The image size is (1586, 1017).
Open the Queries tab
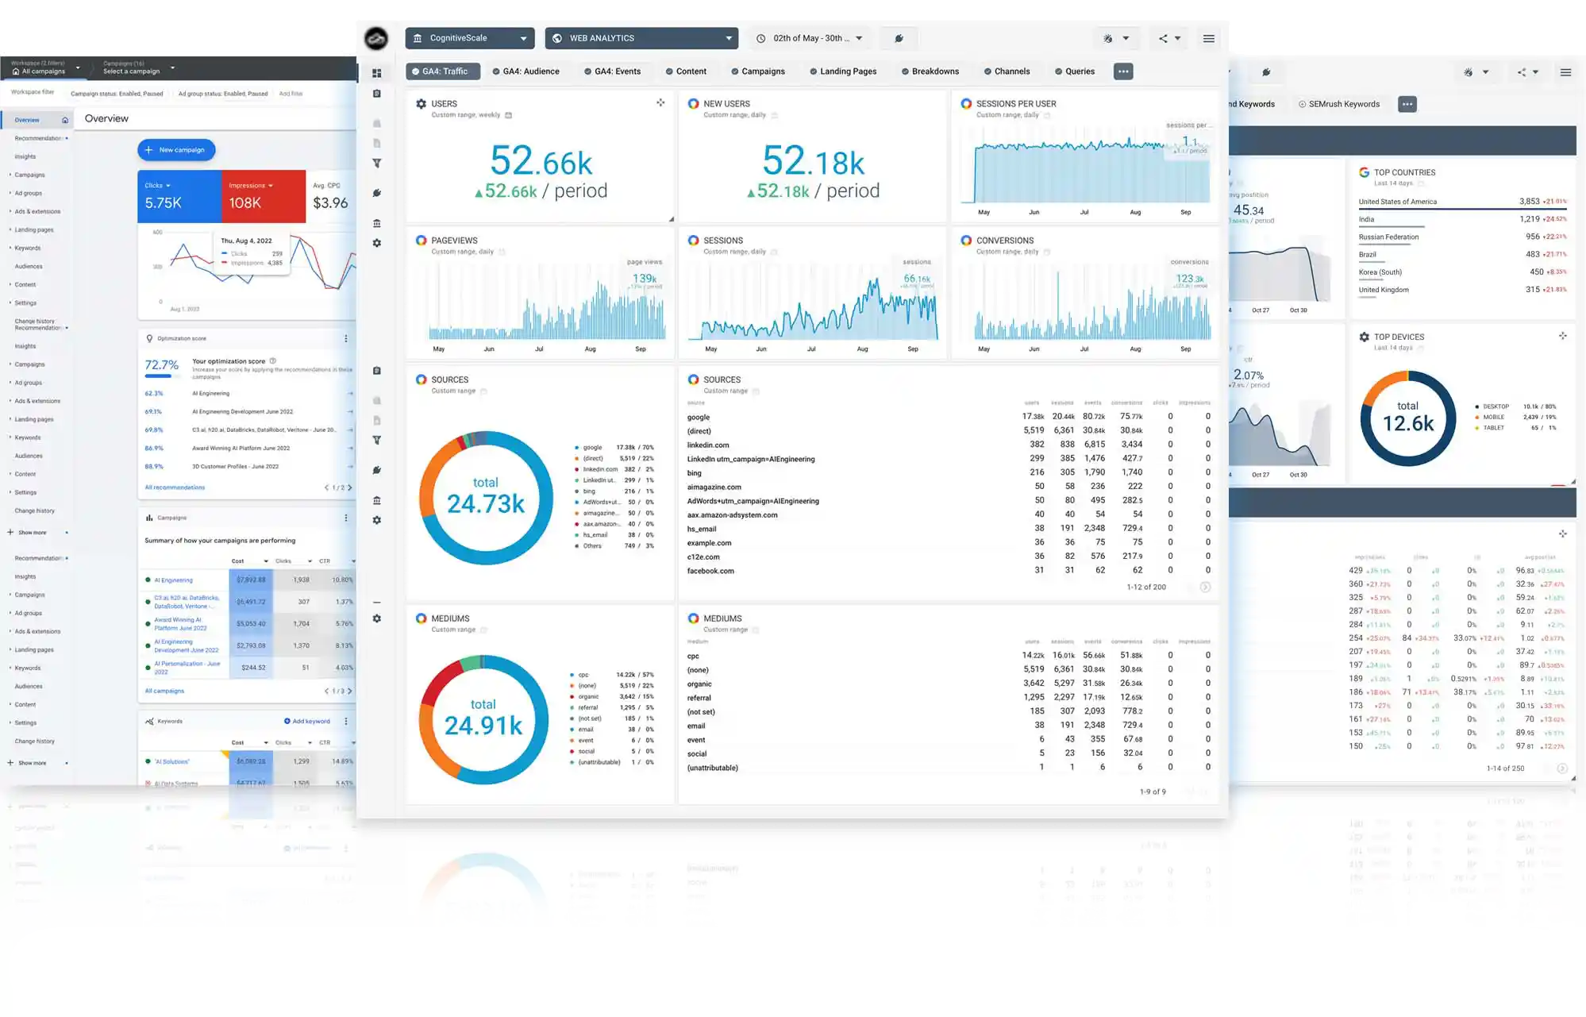(1075, 71)
